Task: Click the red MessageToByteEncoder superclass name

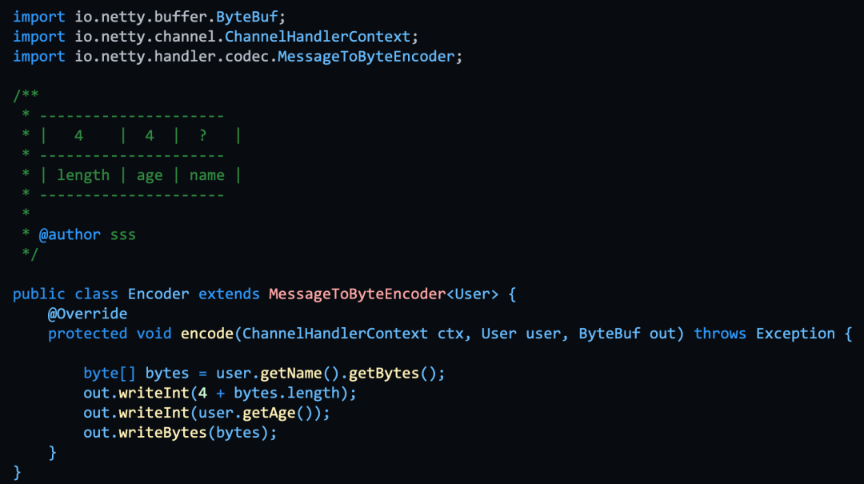Action: (357, 294)
